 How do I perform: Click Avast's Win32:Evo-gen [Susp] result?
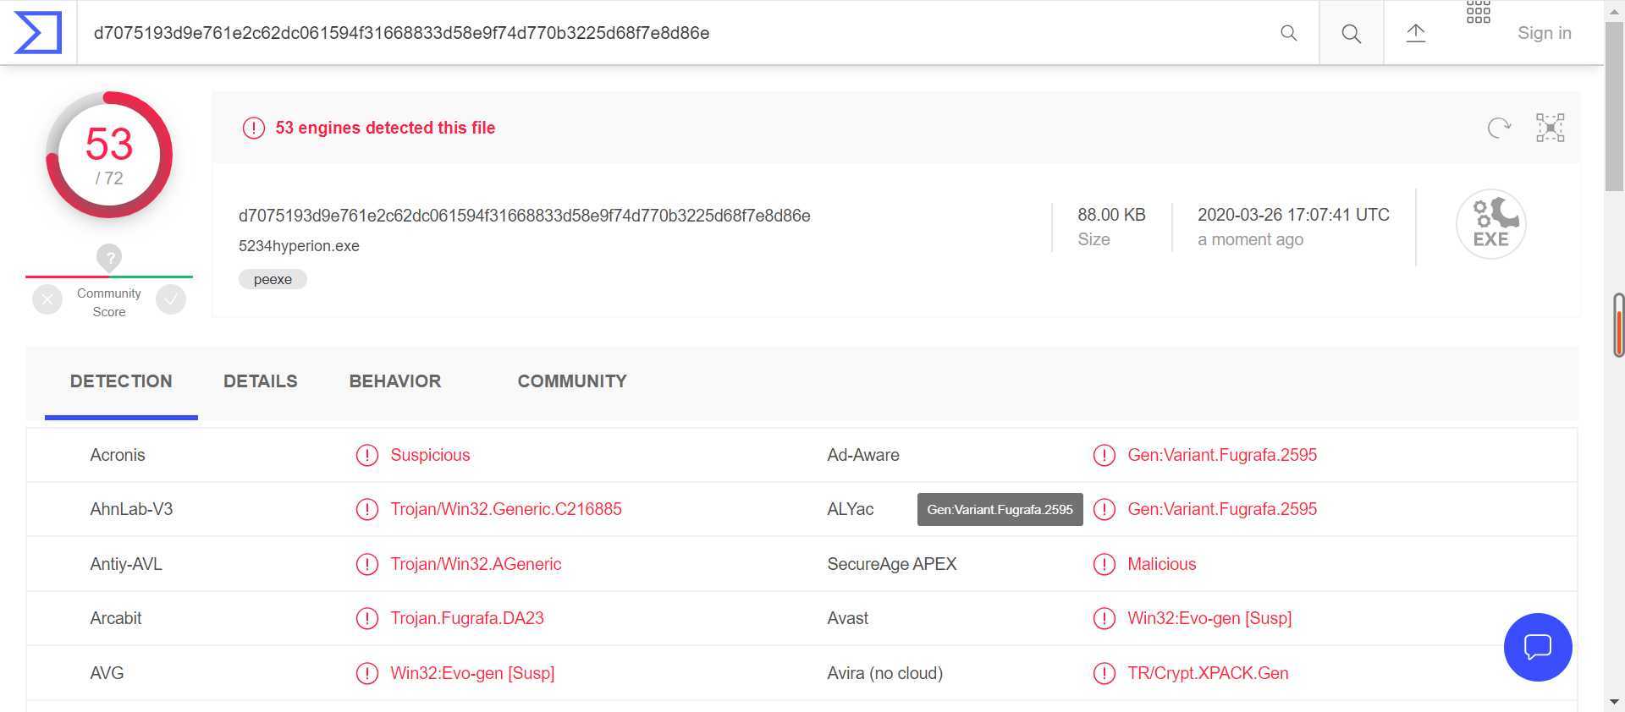pyautogui.click(x=1209, y=618)
